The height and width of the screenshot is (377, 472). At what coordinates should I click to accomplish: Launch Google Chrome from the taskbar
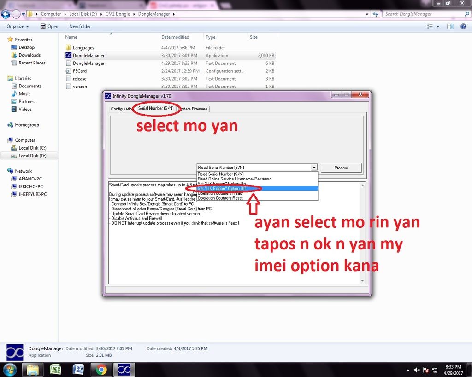pos(101,369)
